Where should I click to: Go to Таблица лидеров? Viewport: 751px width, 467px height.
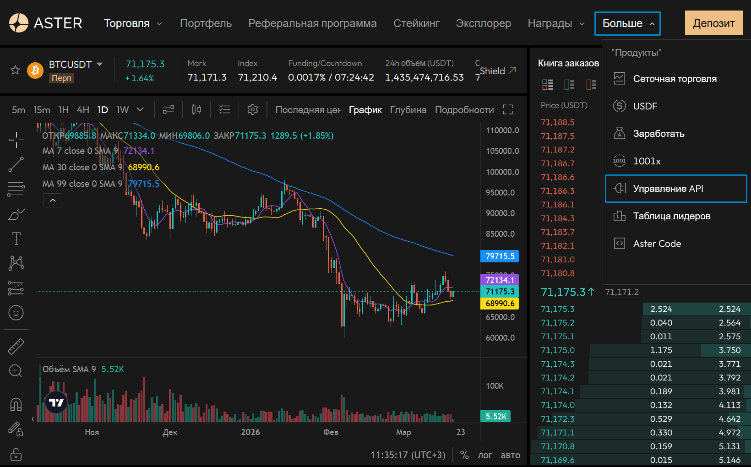676,216
